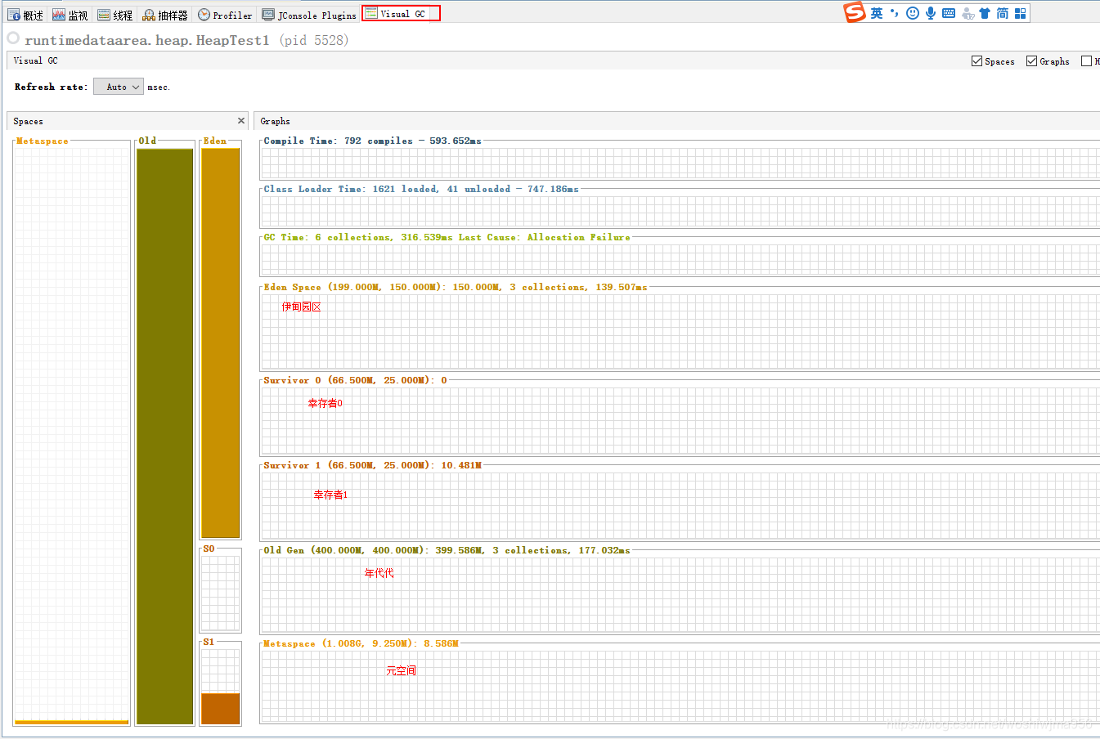Click the Compile Time graph title

coord(372,141)
